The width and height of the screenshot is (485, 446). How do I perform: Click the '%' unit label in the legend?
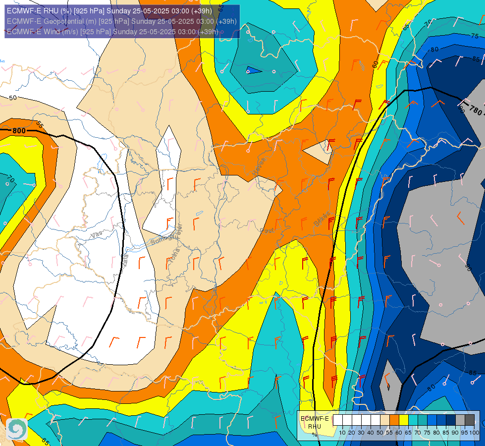[315, 435]
